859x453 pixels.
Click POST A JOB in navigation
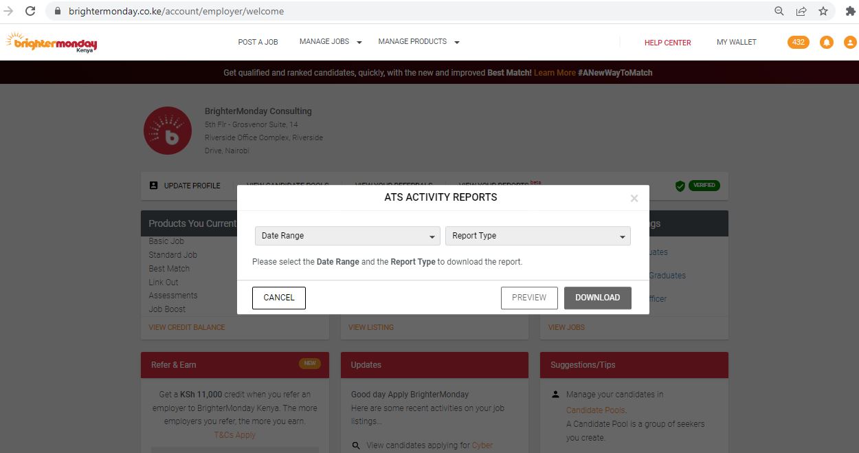tap(258, 42)
